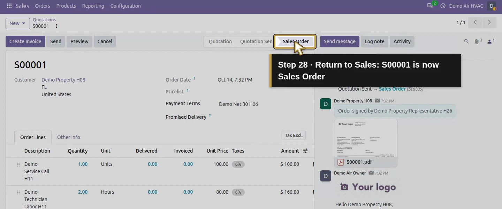Click Order Date Oct 14 field
502x209 pixels.
235,80
